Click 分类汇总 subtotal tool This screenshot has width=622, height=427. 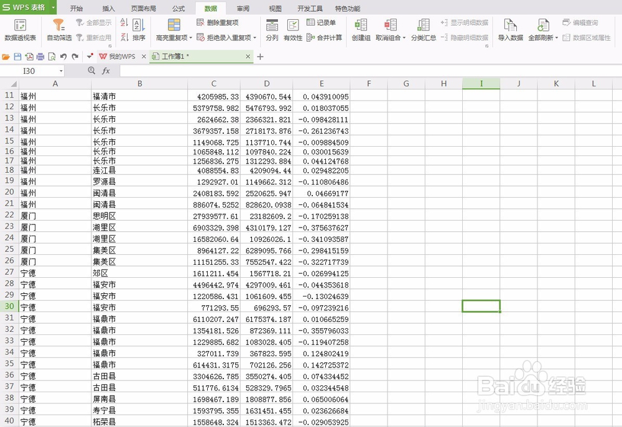tap(423, 30)
